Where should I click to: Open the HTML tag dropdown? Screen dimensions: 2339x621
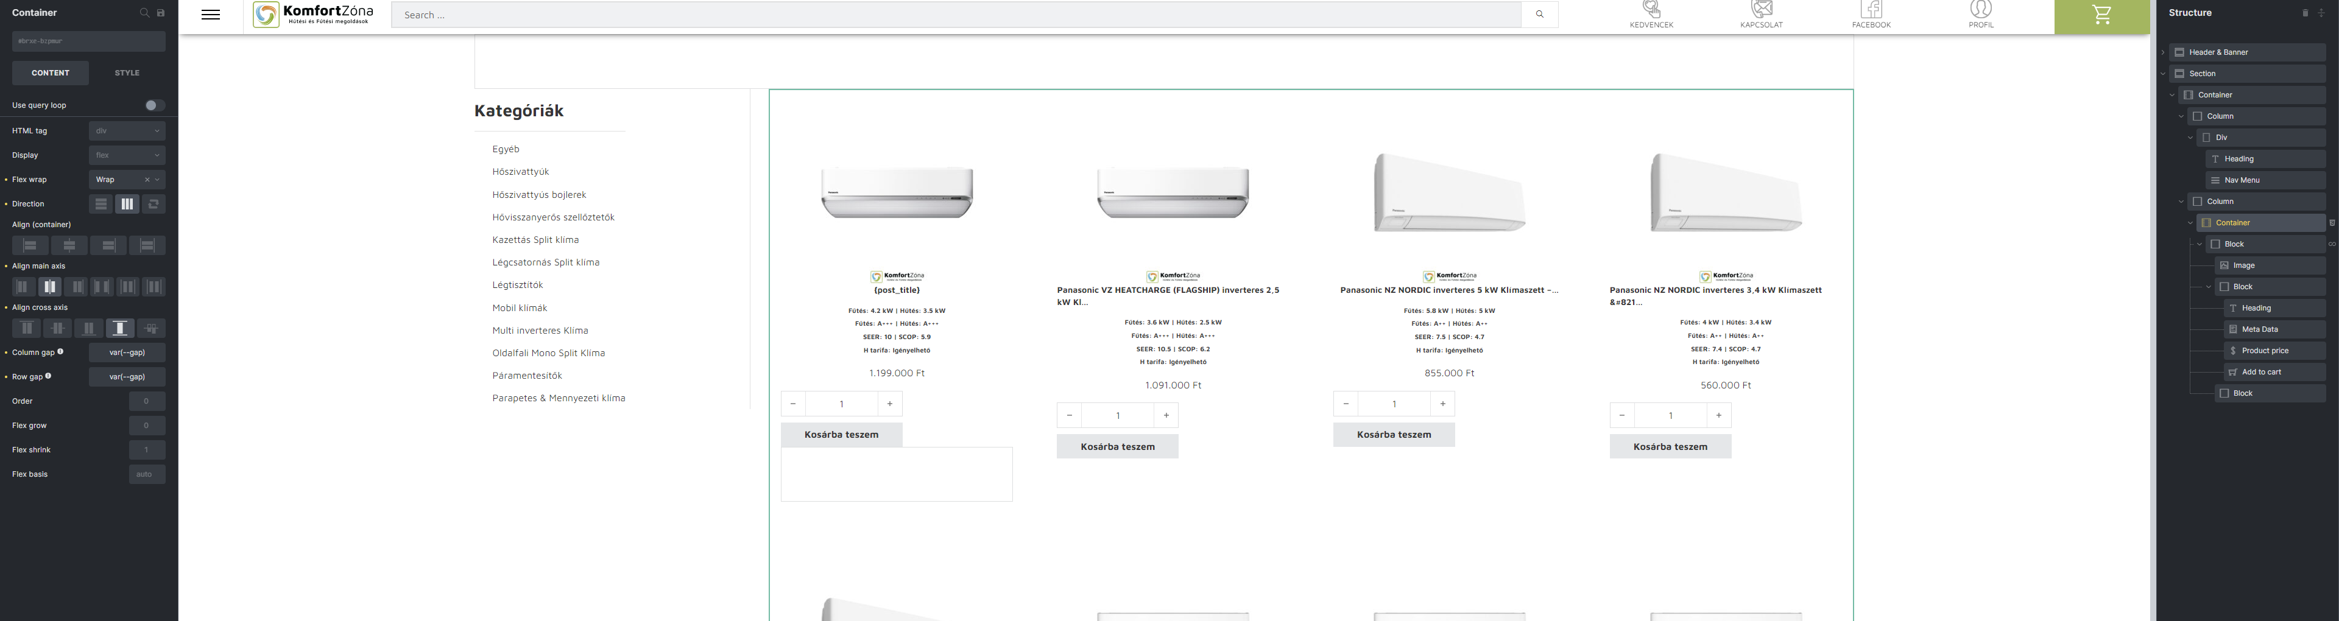(x=127, y=131)
